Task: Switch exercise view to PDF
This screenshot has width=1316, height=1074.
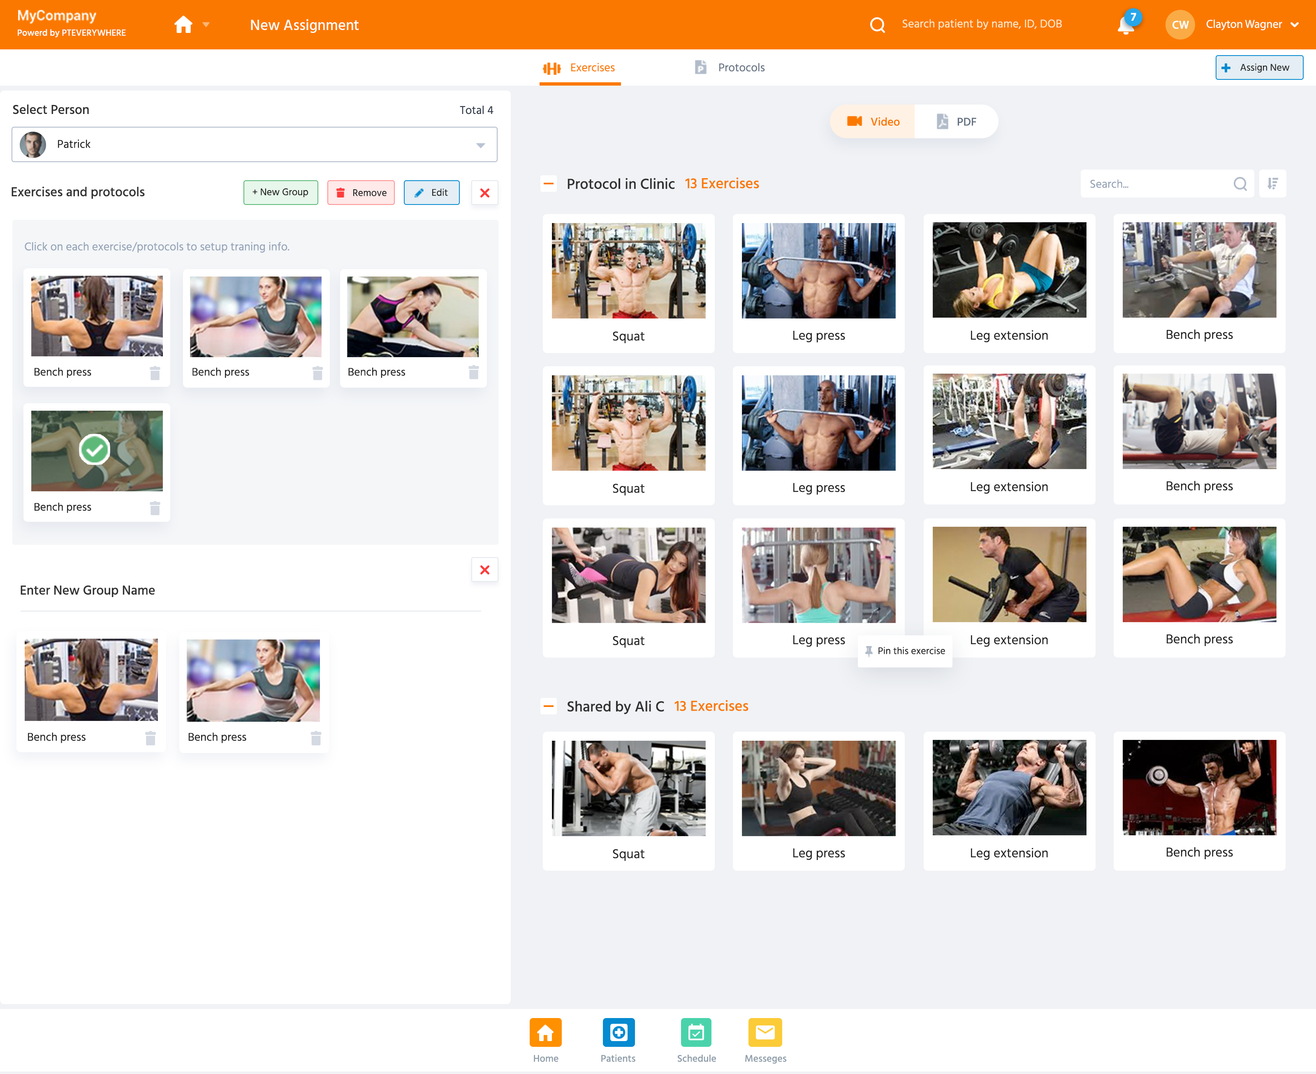Action: point(956,122)
